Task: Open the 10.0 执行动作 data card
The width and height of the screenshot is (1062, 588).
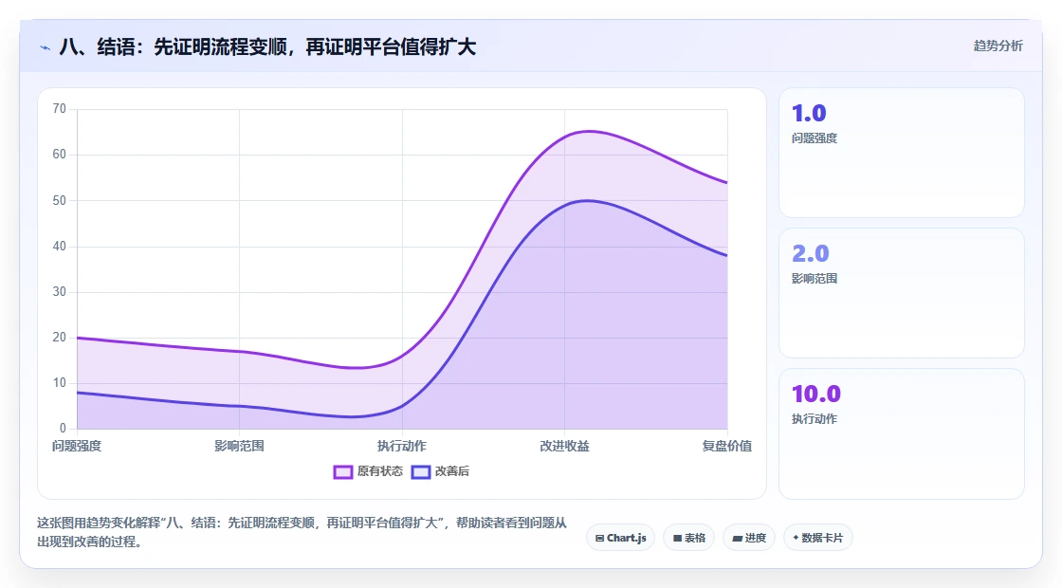Action: click(x=902, y=433)
